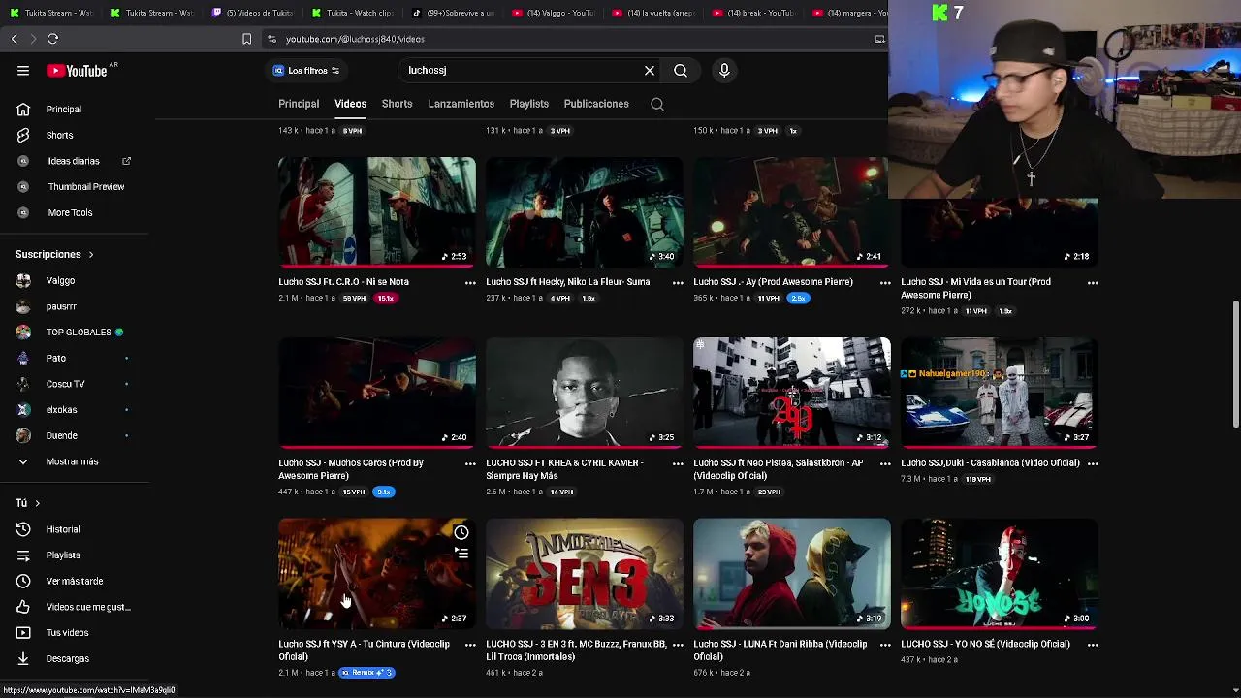The height and width of the screenshot is (698, 1241).
Task: Clear the luchossj search text
Action: [x=650, y=71]
